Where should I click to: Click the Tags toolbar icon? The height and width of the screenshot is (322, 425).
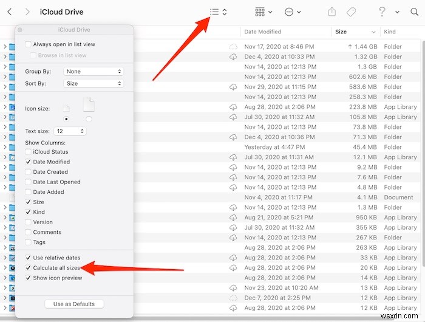pyautogui.click(x=351, y=12)
